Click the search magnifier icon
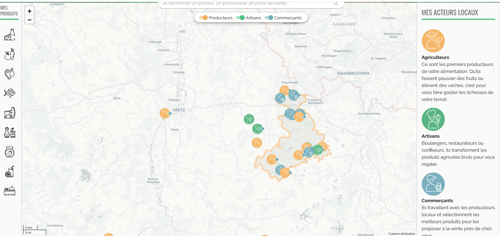 pos(336,3)
